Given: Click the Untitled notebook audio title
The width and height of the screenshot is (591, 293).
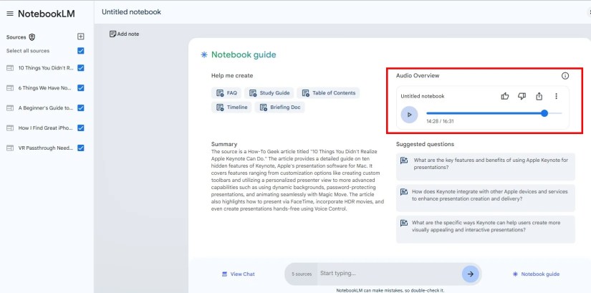Looking at the screenshot, I should point(423,96).
